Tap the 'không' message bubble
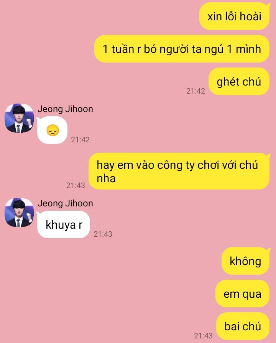 coord(246,261)
